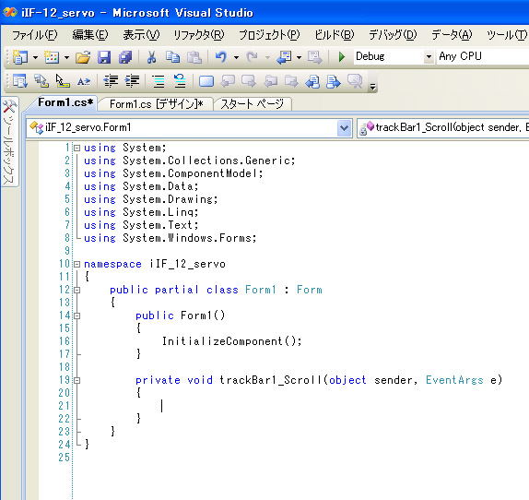Toggle bookmark on current line
The width and height of the screenshot is (529, 500).
(x=206, y=81)
